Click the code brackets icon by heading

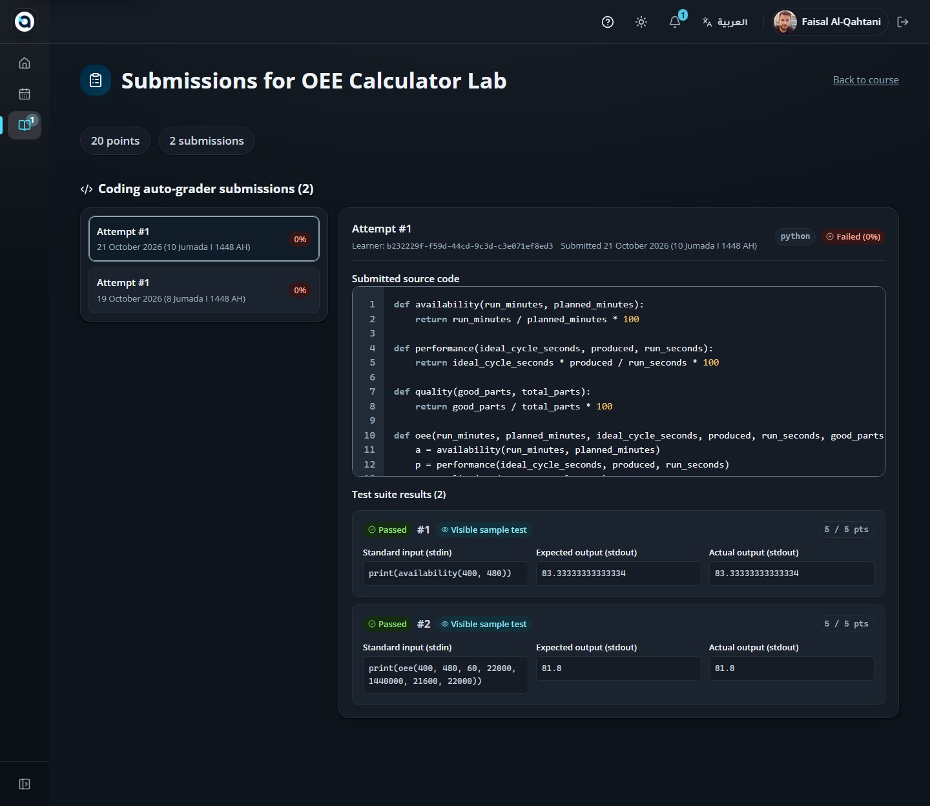87,189
